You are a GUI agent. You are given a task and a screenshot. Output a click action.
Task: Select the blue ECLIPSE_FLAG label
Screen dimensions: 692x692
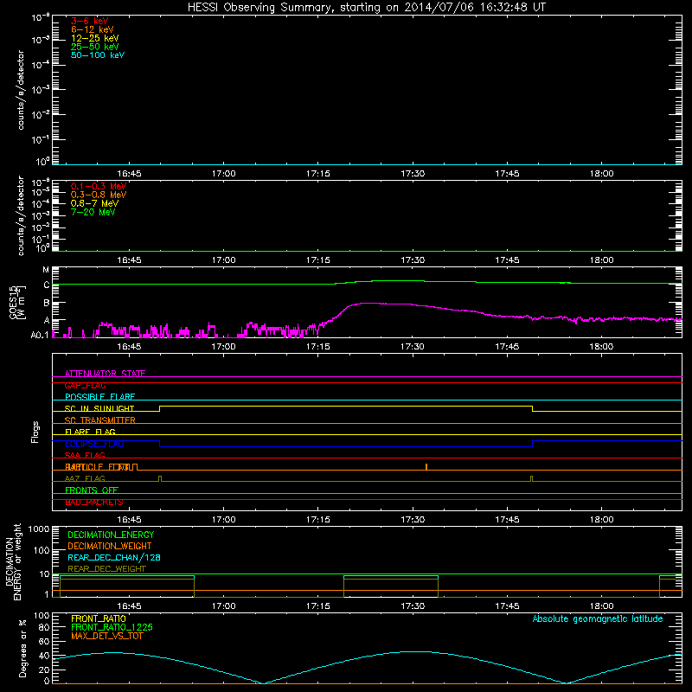(x=94, y=444)
